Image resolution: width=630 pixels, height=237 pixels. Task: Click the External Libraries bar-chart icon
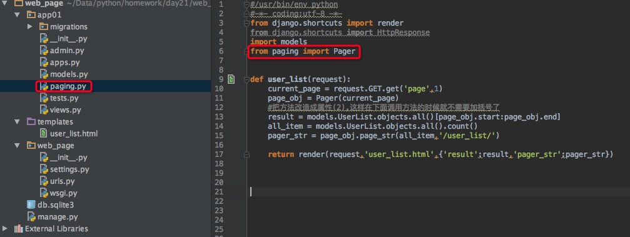[x=19, y=229]
